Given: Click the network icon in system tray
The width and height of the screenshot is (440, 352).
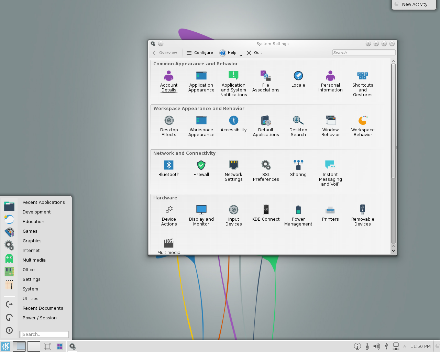Looking at the screenshot, I should click(396, 346).
